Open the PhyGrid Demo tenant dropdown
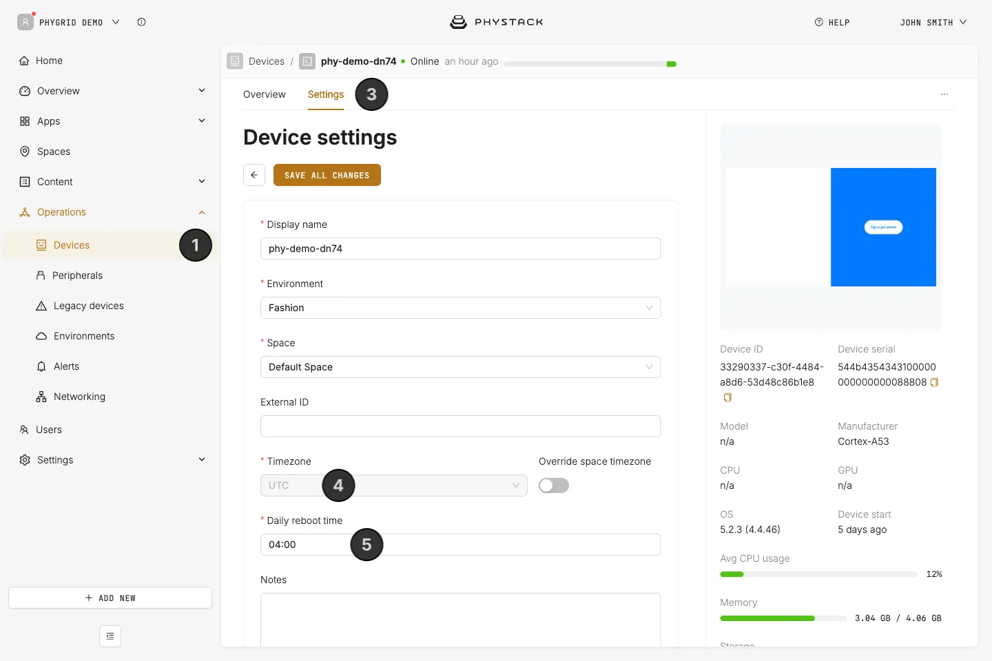The height and width of the screenshot is (661, 992). [x=69, y=22]
